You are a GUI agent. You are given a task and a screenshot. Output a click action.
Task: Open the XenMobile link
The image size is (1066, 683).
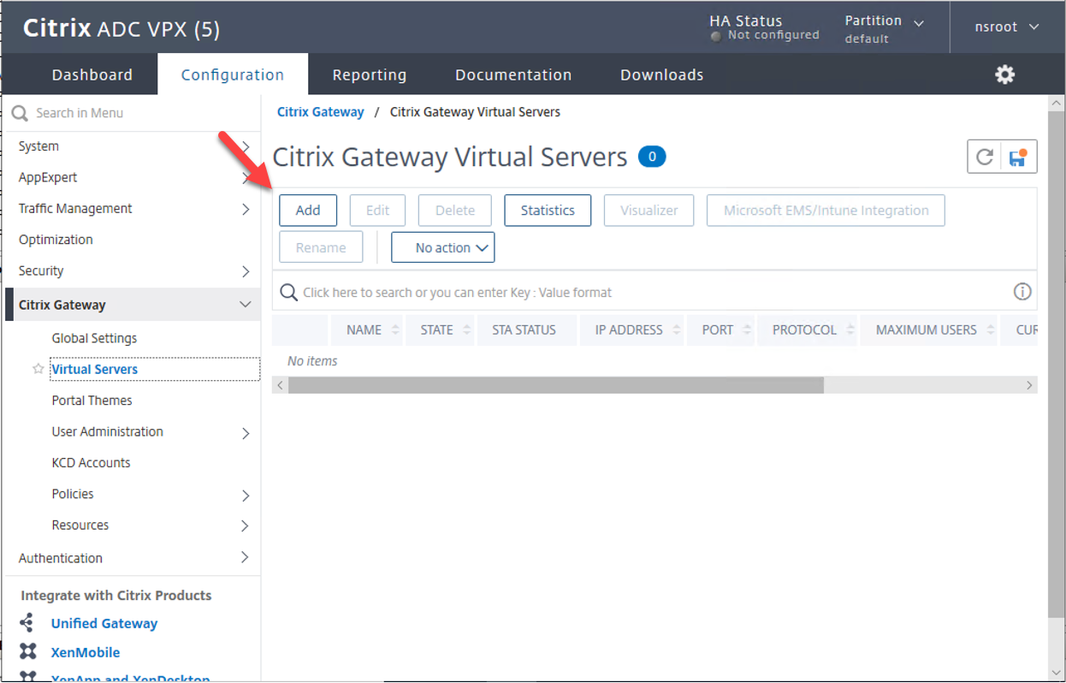tap(86, 652)
